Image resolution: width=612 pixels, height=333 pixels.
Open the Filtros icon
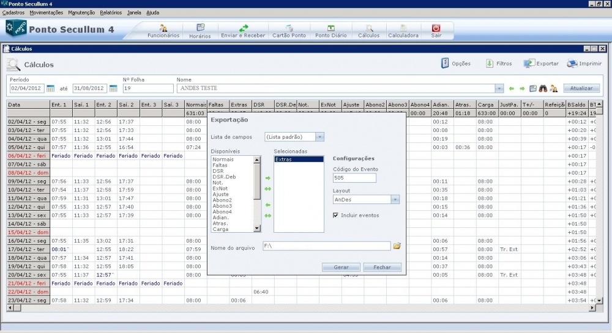tap(498, 63)
